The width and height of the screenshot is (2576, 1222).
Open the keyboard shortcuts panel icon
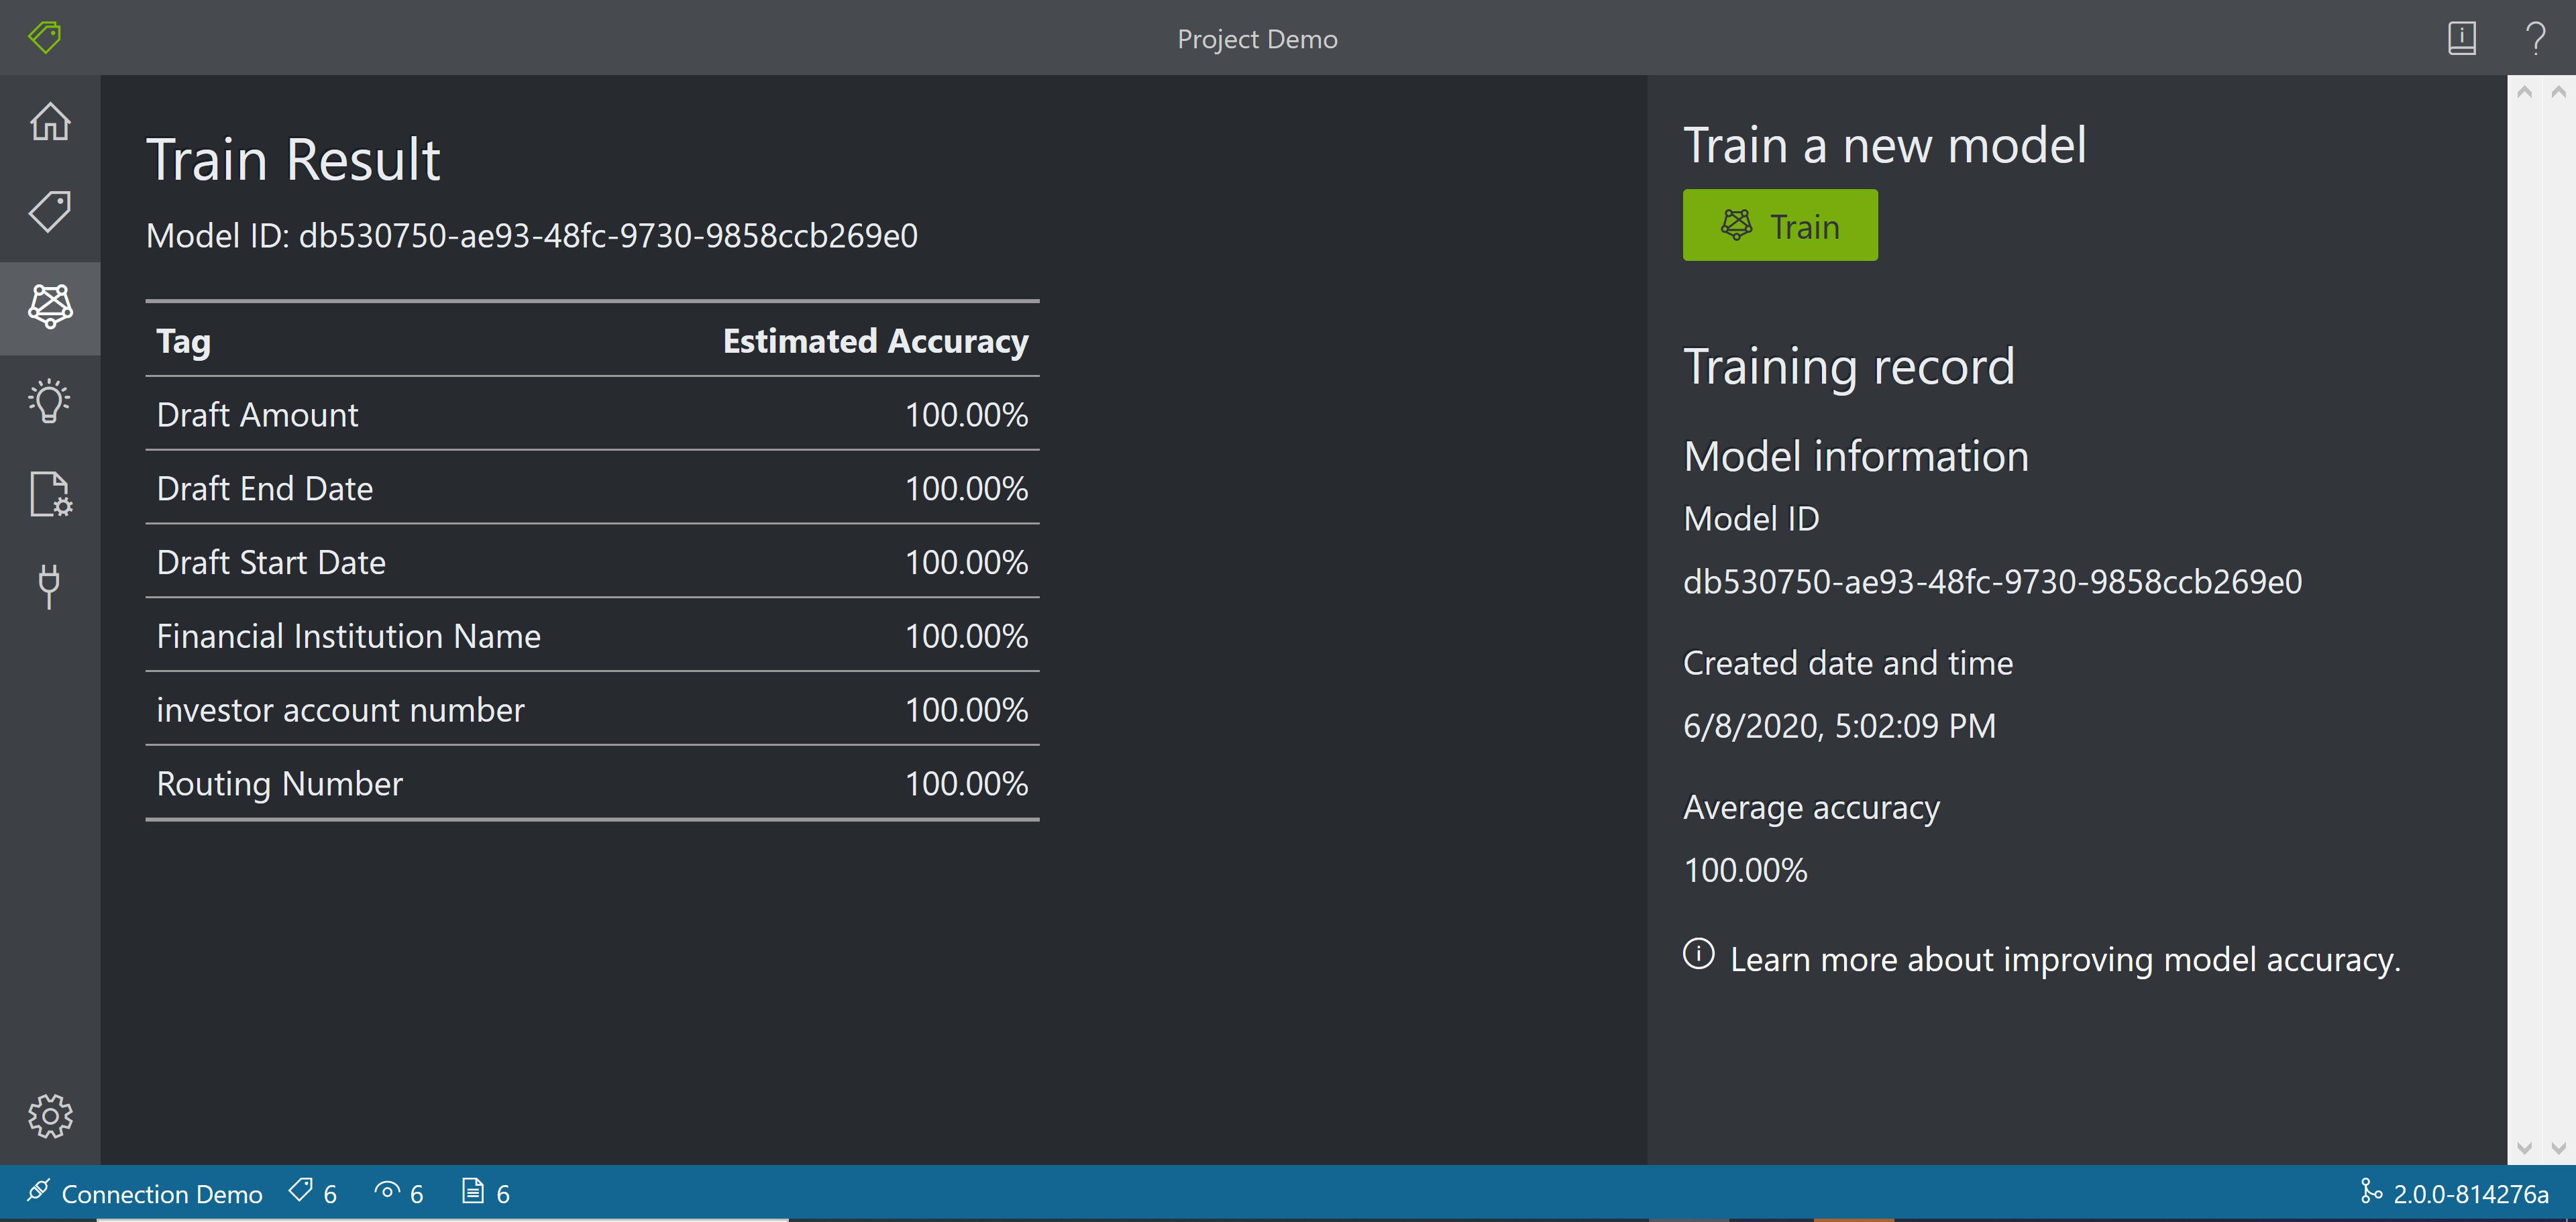coord(2462,38)
